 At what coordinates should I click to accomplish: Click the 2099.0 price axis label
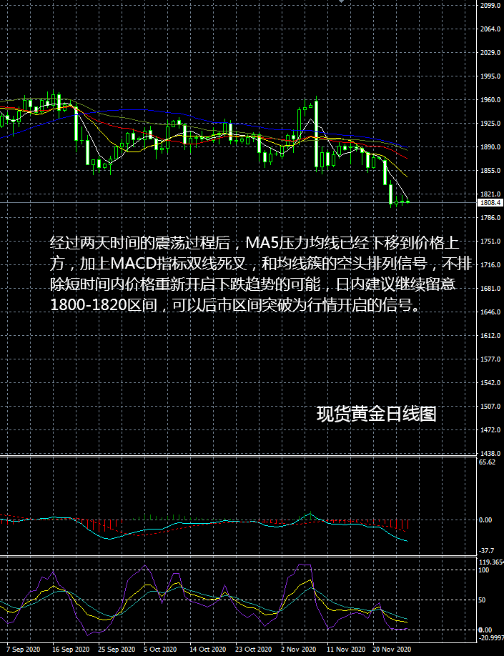(x=490, y=6)
